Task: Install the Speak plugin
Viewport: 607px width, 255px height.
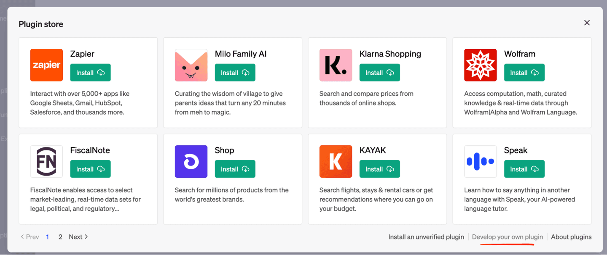Action: [x=524, y=169]
